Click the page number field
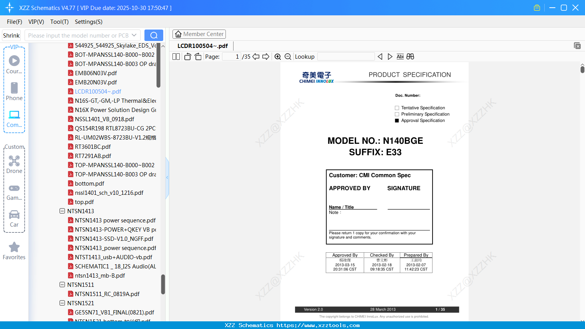 pyautogui.click(x=232, y=57)
